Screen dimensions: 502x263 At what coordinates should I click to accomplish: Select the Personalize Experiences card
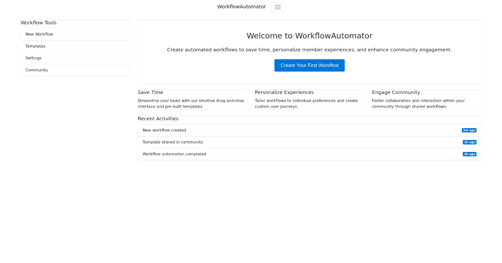(x=310, y=99)
